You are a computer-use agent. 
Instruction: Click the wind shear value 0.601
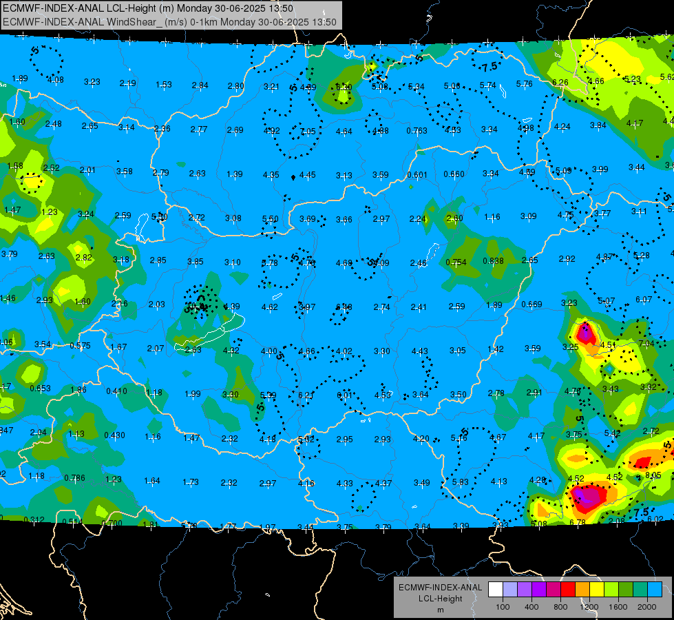click(x=417, y=175)
